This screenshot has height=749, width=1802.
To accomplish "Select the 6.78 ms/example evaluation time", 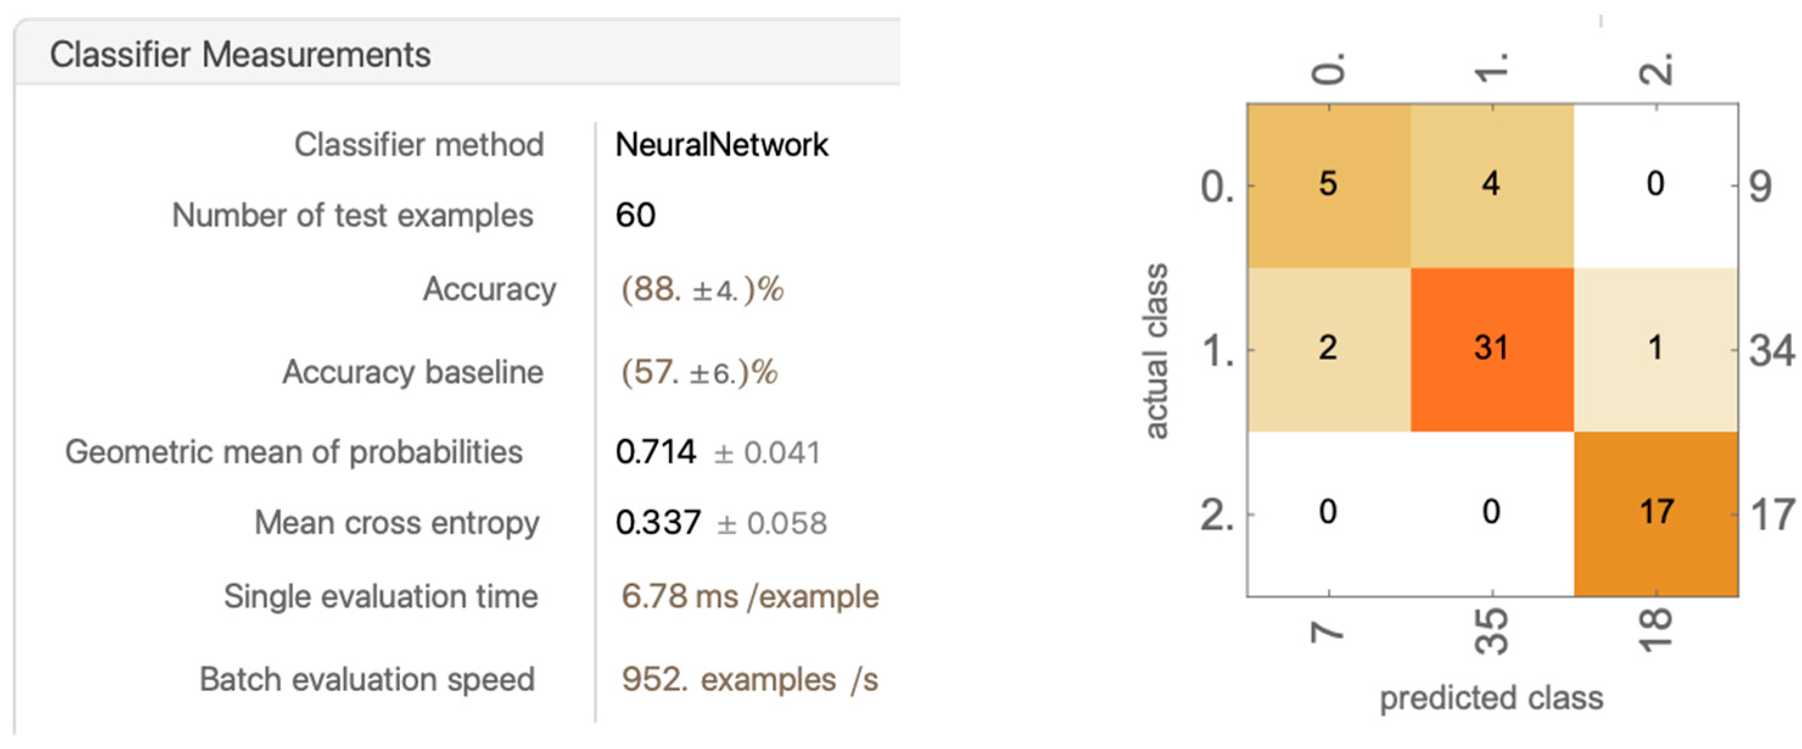I will click(x=749, y=596).
